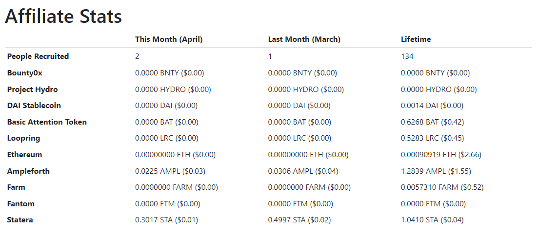Click the Farm row label

click(x=16, y=187)
